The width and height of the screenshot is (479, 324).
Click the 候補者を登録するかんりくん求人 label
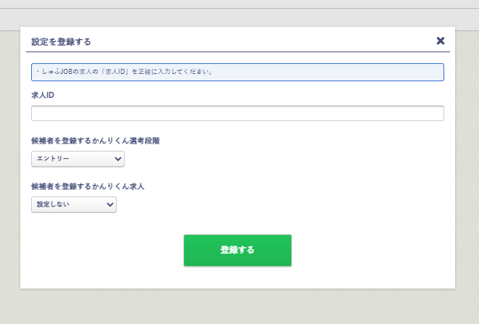(x=88, y=186)
